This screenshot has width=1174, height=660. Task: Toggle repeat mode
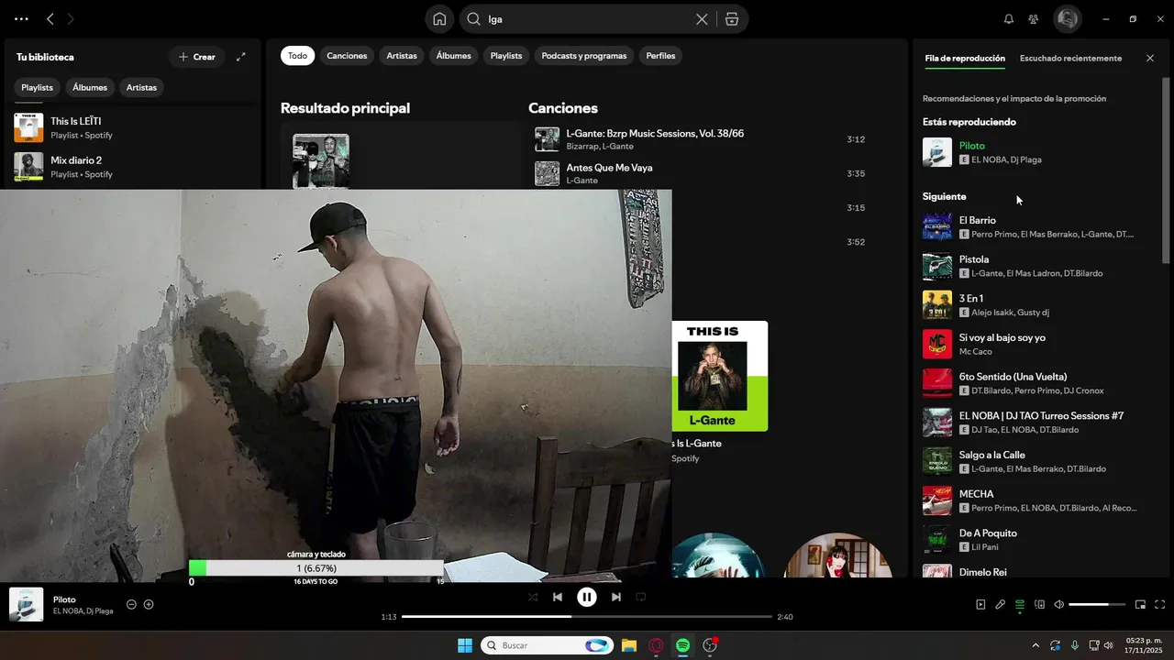(x=641, y=597)
